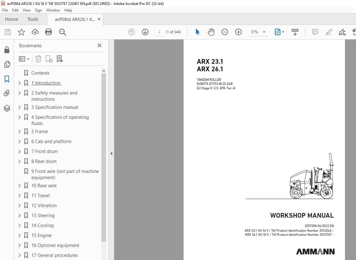Expand 5 Frame bookmark
This screenshot has height=260, width=356.
[20, 132]
